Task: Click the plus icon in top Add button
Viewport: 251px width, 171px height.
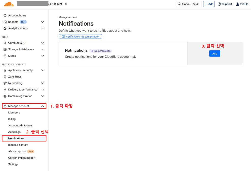Action: pos(206,4)
